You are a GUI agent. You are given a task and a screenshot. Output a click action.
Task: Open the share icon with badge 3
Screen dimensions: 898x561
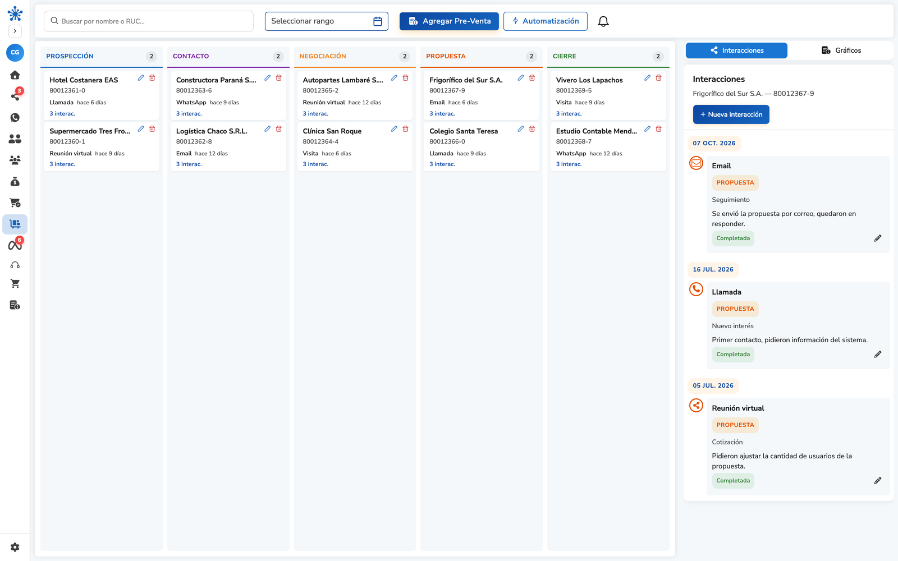tap(15, 96)
